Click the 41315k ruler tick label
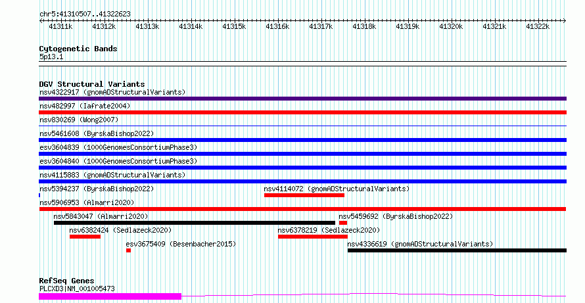The height and width of the screenshot is (303, 585). pos(234,27)
